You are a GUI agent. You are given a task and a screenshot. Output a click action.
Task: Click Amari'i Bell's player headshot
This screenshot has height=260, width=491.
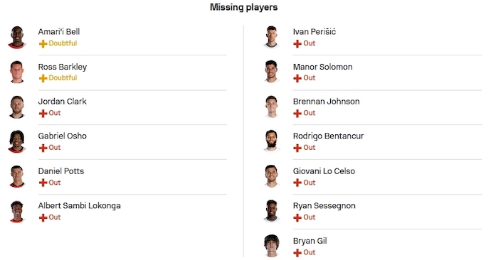(x=17, y=38)
